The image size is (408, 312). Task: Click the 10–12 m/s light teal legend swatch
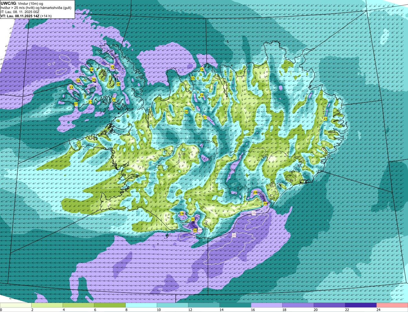click(172, 305)
